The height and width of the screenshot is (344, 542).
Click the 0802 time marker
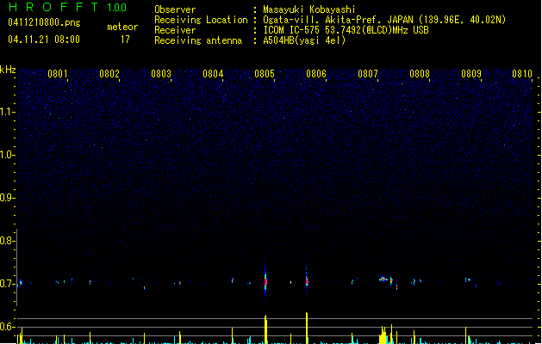click(109, 73)
